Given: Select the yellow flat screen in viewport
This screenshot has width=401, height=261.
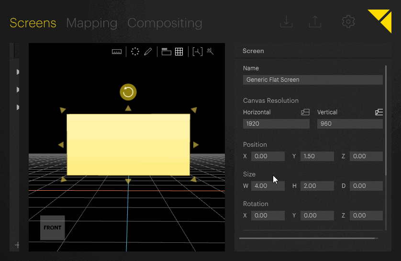Looking at the screenshot, I should [x=128, y=144].
